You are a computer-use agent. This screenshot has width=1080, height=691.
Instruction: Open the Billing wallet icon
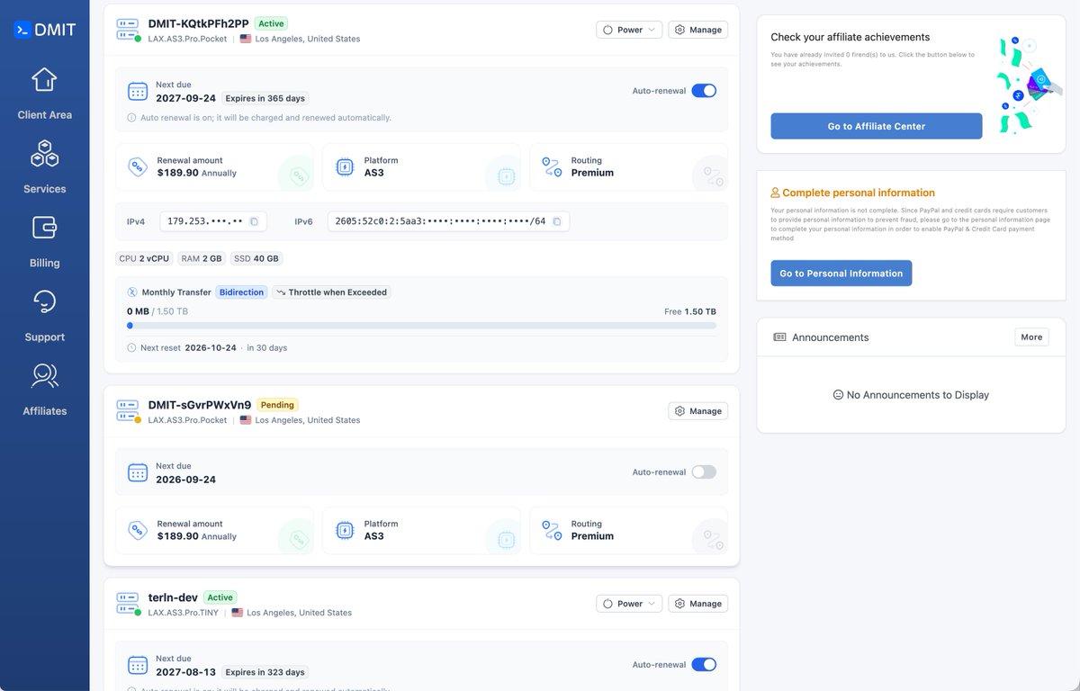point(44,228)
